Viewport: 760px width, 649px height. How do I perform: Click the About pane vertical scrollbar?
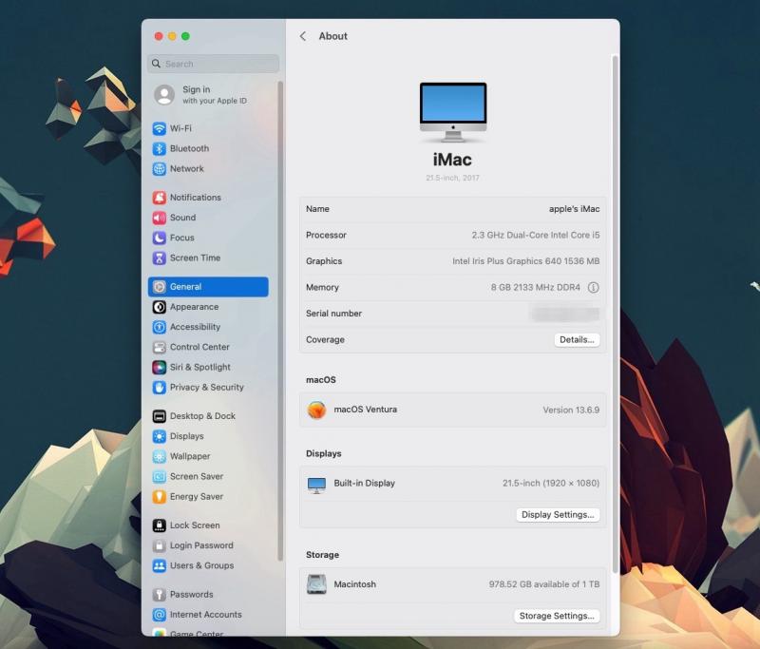click(x=615, y=315)
